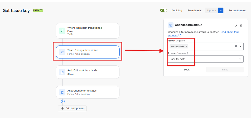
Task: Clear all forms with the circled X icon
Action: 236,46
